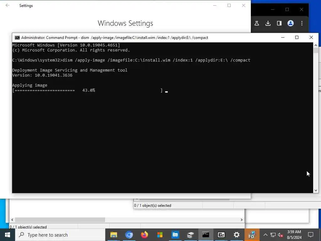Click the browser Labs flask icon

click(257, 23)
